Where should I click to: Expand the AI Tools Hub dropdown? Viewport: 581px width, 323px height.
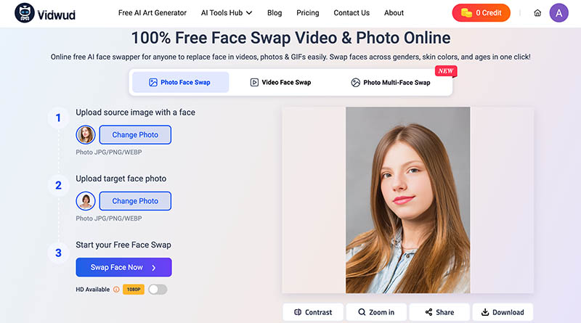tap(227, 13)
